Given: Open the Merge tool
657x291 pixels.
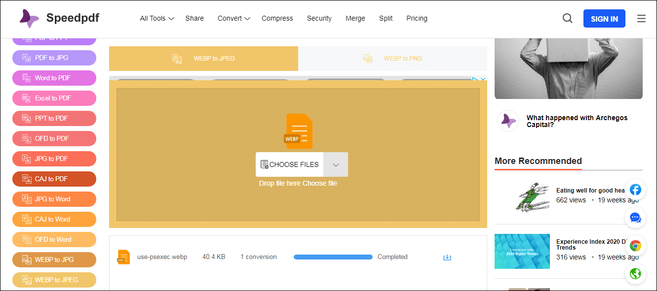Looking at the screenshot, I should (x=355, y=18).
